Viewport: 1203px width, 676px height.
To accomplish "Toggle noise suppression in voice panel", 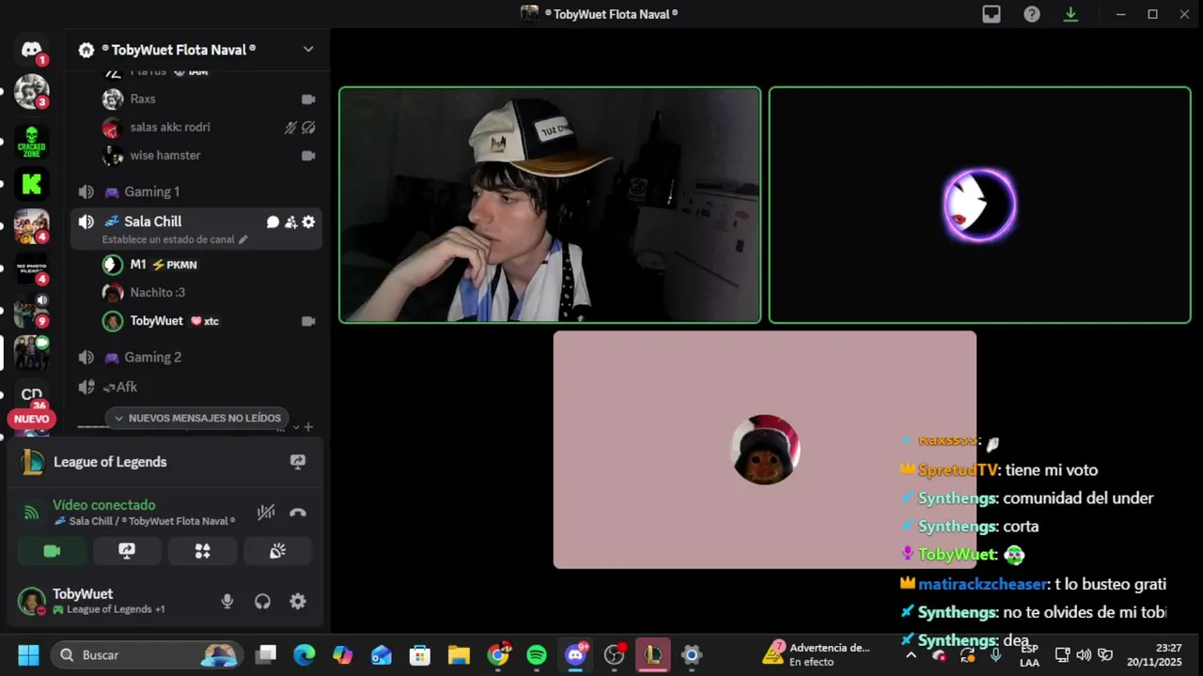I will click(x=266, y=513).
